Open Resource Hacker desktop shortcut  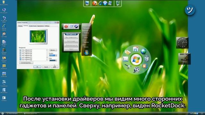coord(4,59)
